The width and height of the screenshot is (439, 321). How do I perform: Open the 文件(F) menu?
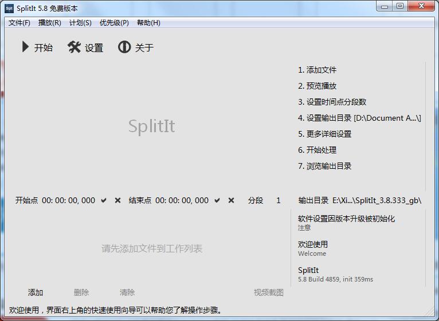click(x=19, y=23)
